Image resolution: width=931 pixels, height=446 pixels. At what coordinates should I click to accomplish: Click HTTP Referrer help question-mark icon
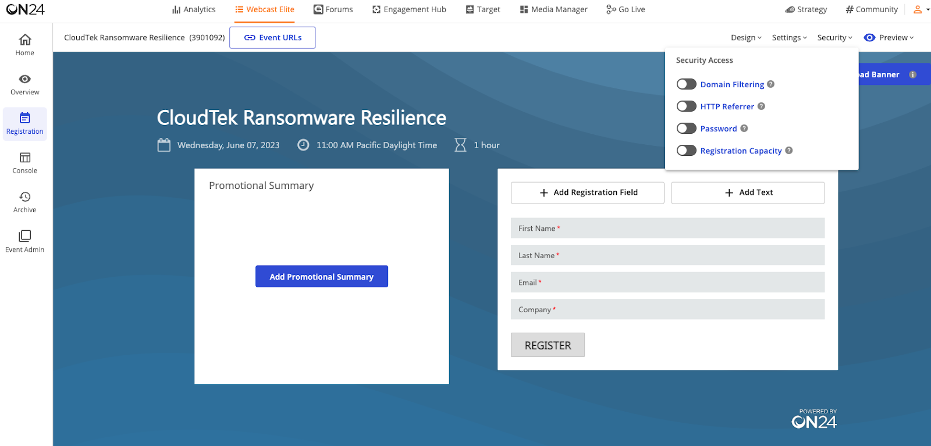[761, 106]
